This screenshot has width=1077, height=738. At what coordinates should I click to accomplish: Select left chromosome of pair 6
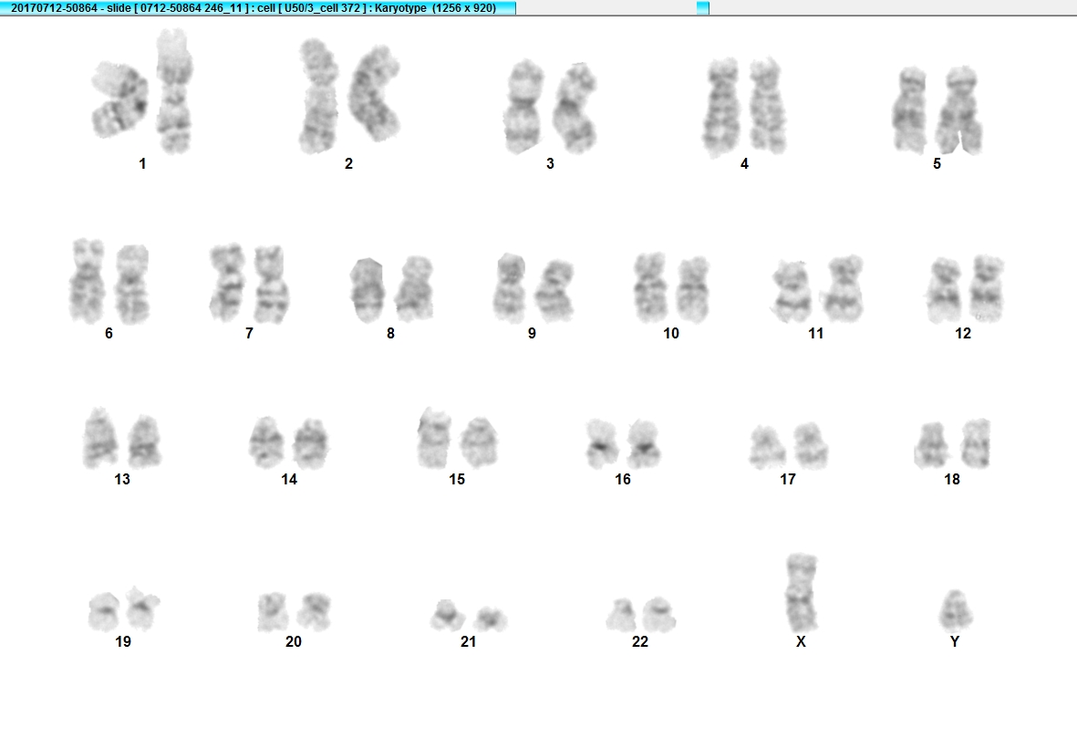point(87,280)
